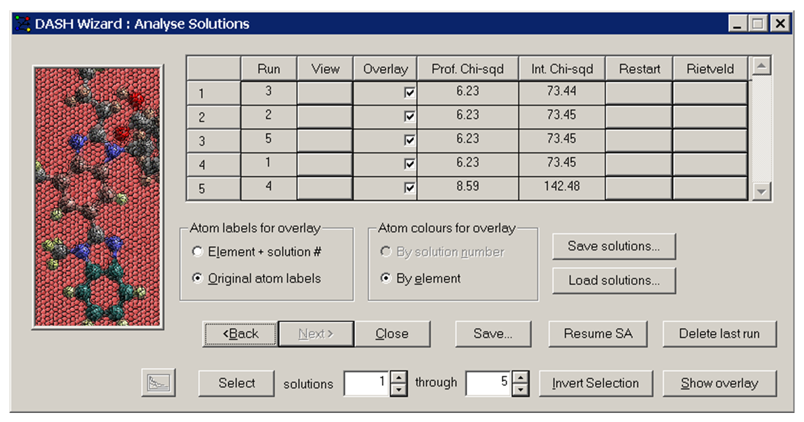The image size is (804, 422).
Task: Toggle Overlay checkbox for run 5
Action: [x=410, y=141]
